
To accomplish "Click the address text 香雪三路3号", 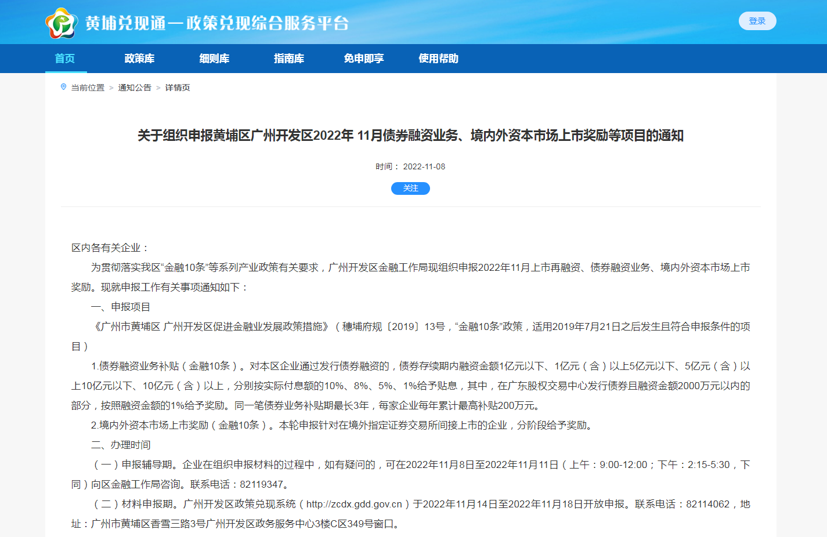I will pyautogui.click(x=178, y=524).
